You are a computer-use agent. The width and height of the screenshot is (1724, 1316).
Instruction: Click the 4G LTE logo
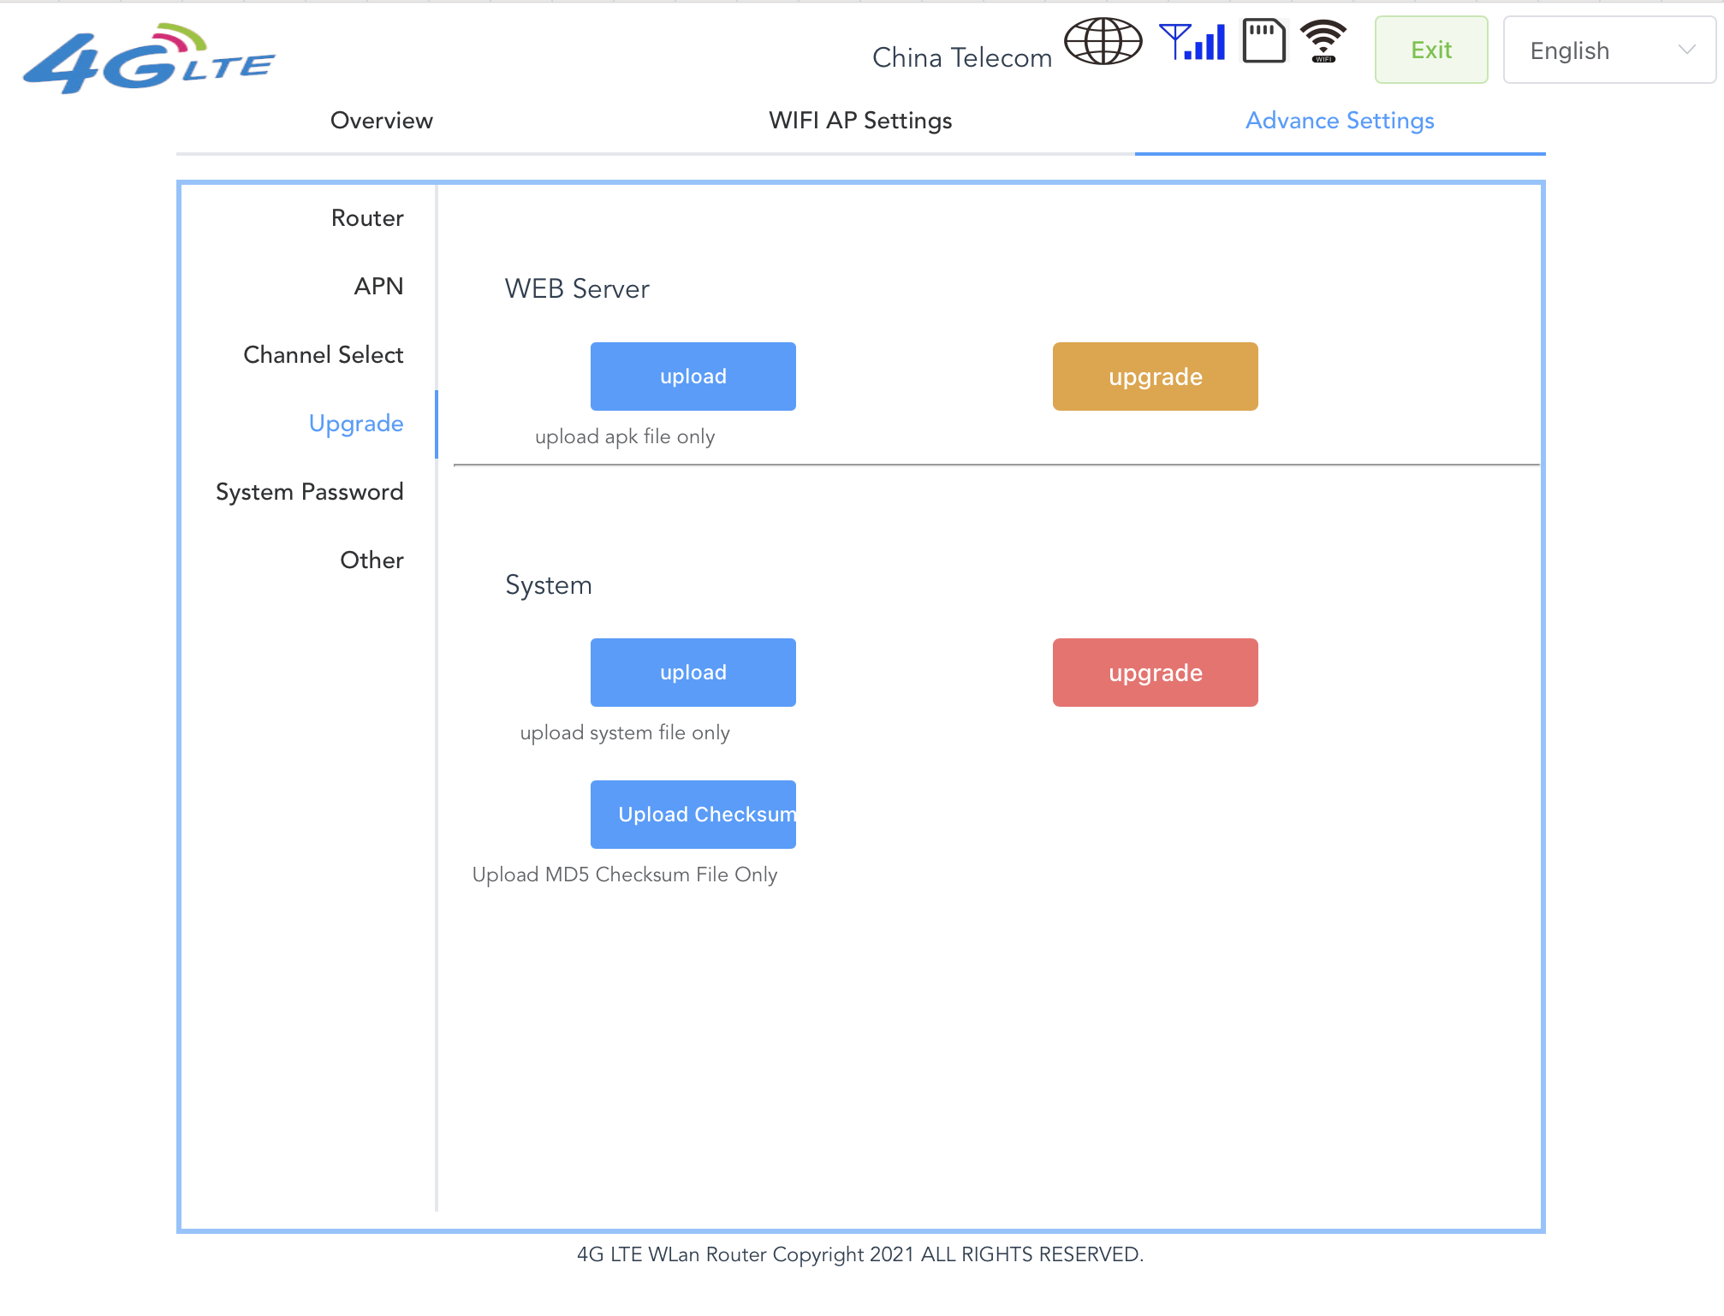tap(149, 58)
